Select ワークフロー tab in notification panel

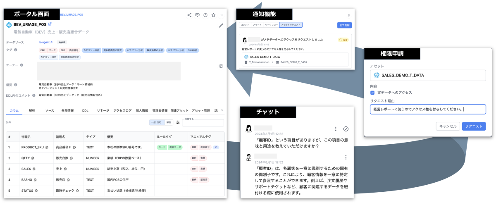pyautogui.click(x=271, y=25)
